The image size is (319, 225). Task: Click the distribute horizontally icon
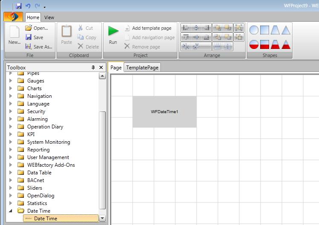[x=186, y=46]
